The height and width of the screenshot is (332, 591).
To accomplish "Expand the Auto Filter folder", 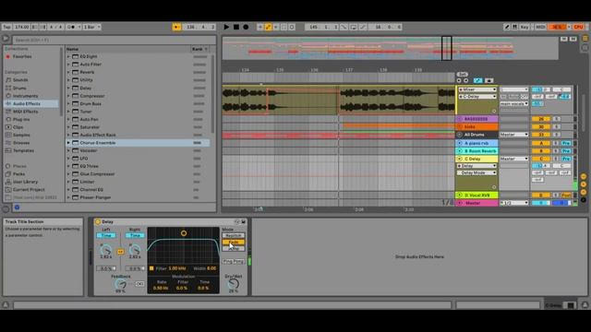I will pos(68,65).
